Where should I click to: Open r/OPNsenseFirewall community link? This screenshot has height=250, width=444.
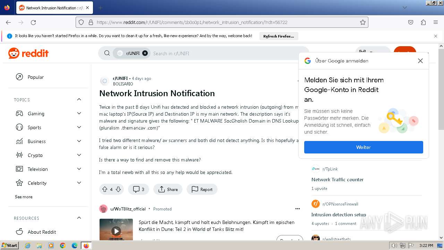pyautogui.click(x=340, y=204)
